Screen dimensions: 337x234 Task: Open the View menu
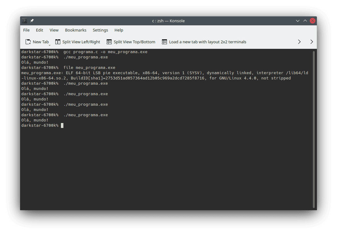[x=54, y=30]
